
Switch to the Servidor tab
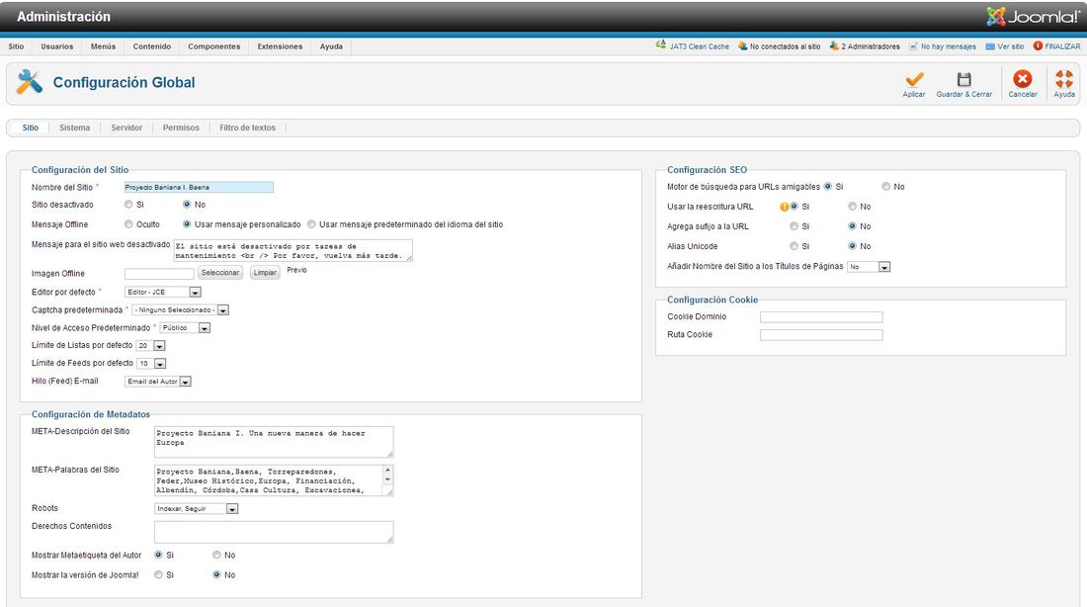click(126, 128)
